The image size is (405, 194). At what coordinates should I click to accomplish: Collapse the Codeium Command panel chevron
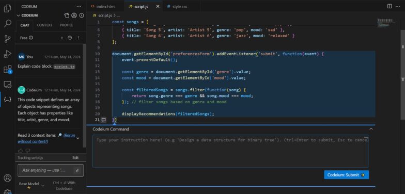(x=371, y=129)
